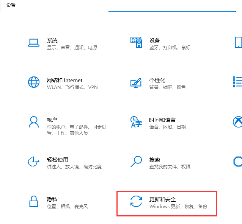Screen dimensions: 242x224
Task: Open 设备 settings via its title
Action: [x=155, y=40]
